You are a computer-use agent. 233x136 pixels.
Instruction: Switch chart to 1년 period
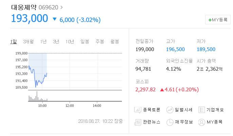point(43,42)
